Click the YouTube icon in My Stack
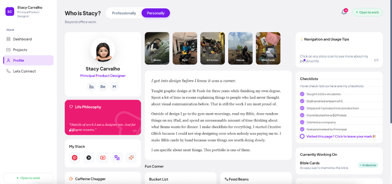The width and height of the screenshot is (392, 184). point(103,157)
